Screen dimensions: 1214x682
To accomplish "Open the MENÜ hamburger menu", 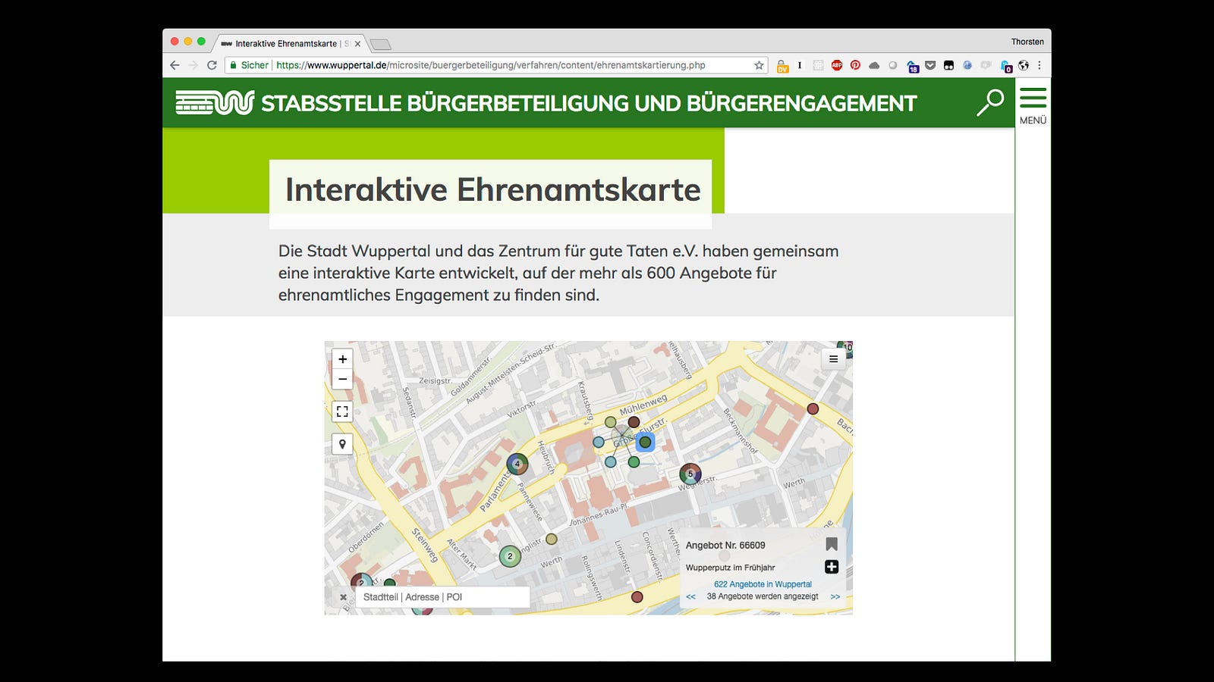I will tap(1033, 105).
